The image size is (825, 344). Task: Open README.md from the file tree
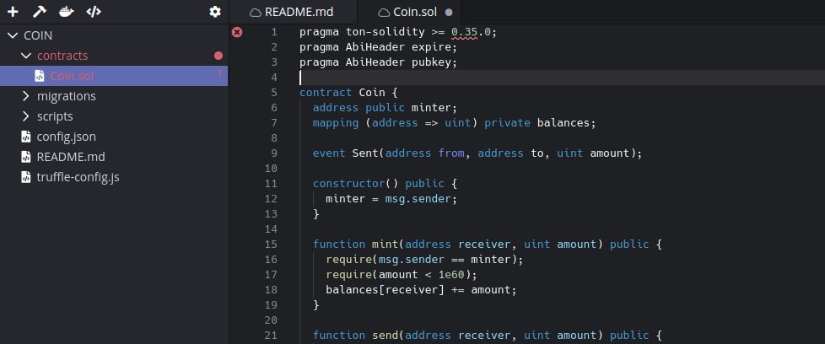click(71, 157)
